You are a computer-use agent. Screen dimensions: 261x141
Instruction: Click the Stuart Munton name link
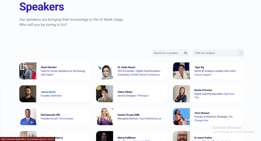coord(49,67)
